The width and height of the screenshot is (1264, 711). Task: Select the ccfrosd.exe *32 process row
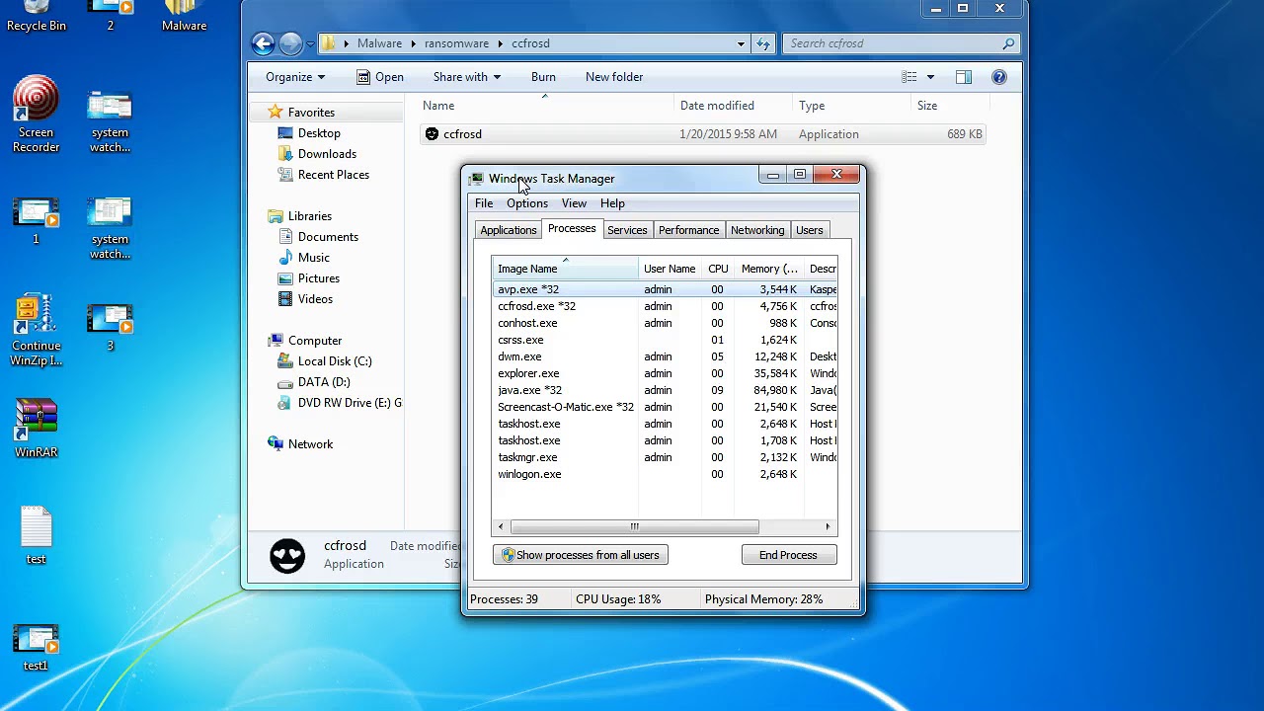tap(666, 306)
